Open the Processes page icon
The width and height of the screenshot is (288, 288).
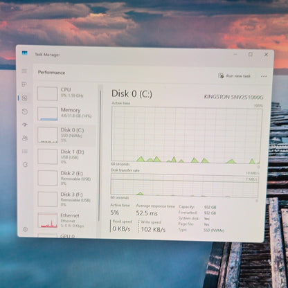24,84
